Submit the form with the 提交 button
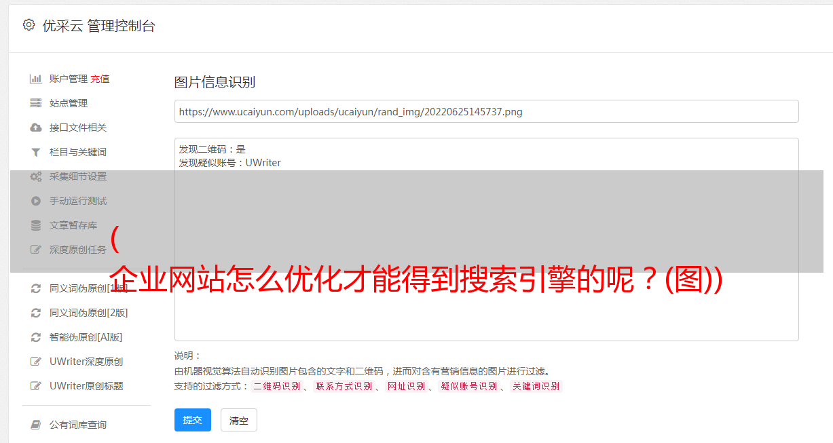 point(193,420)
